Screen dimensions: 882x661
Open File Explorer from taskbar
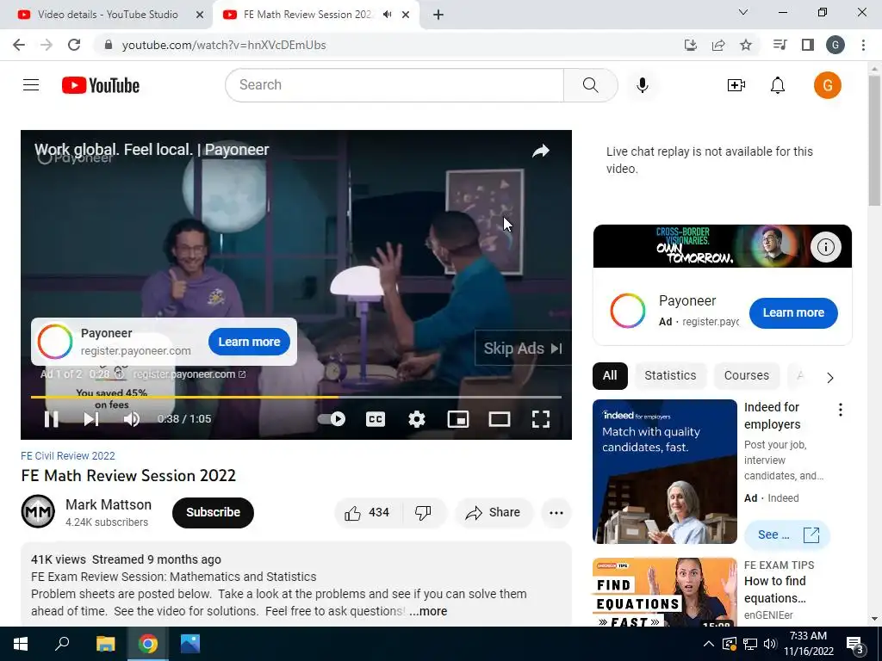tap(105, 644)
